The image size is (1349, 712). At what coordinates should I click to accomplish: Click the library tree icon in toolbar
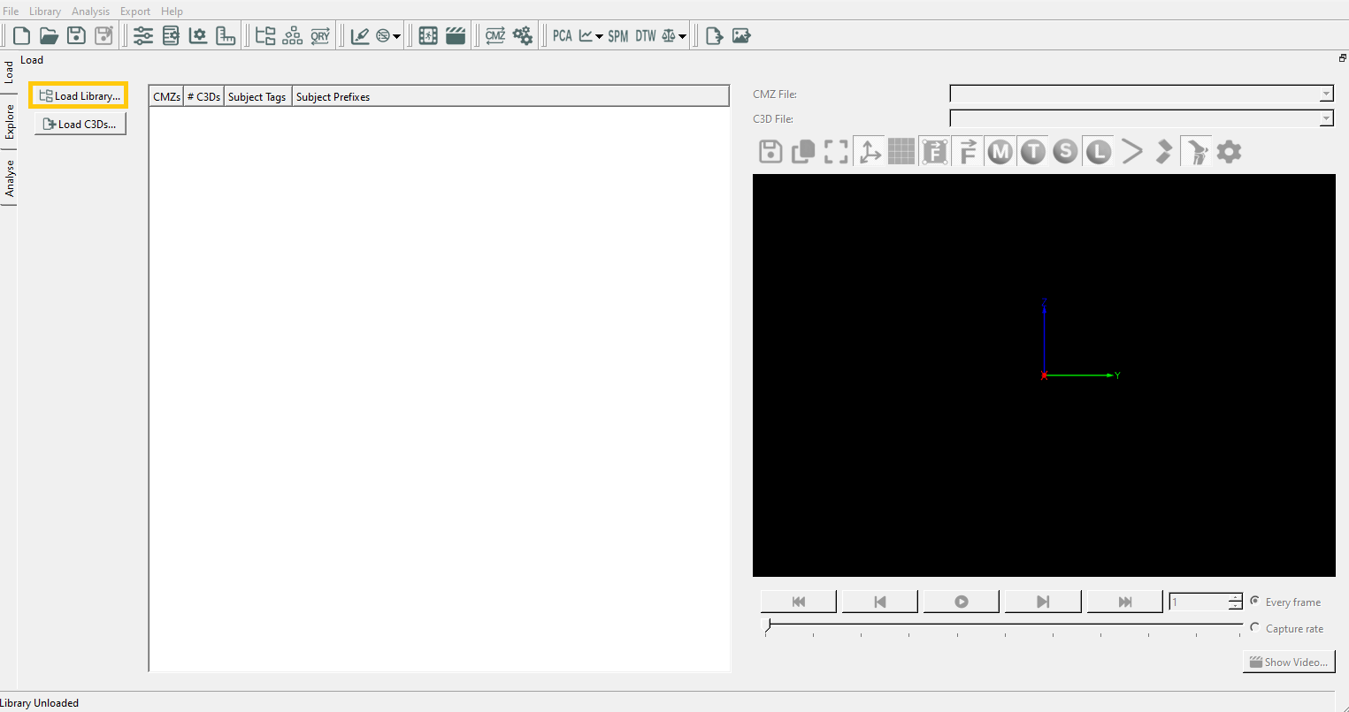click(x=264, y=35)
